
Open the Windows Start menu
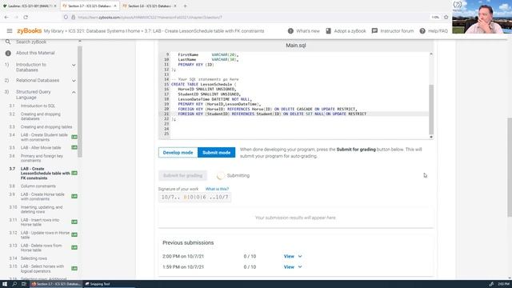click(x=5, y=284)
